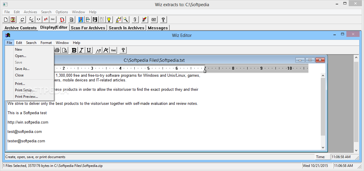The height and width of the screenshot is (171, 364).
Task: Click the large A with plus icon
Action: coord(106,50)
